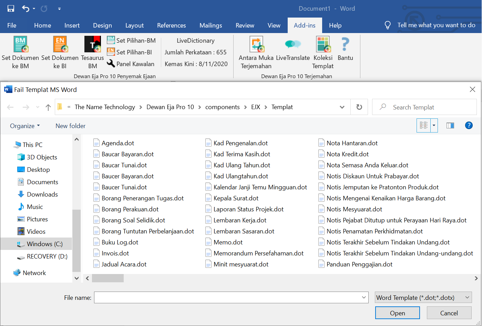
Task: Expand the address bar history chevron
Action: coord(342,107)
